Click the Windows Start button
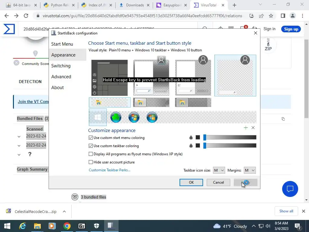309x232 pixels. pos(7,226)
